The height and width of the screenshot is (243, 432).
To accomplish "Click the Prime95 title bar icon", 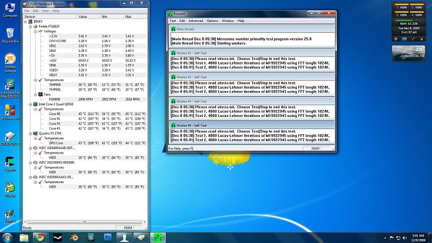I will pos(170,14).
